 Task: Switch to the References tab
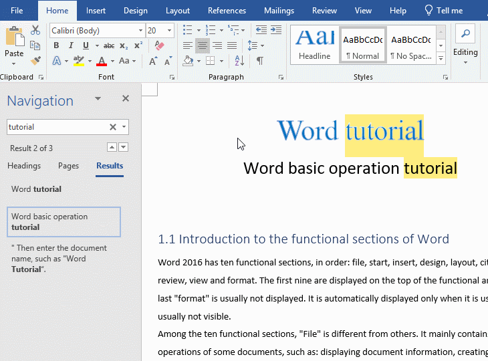pyautogui.click(x=227, y=11)
